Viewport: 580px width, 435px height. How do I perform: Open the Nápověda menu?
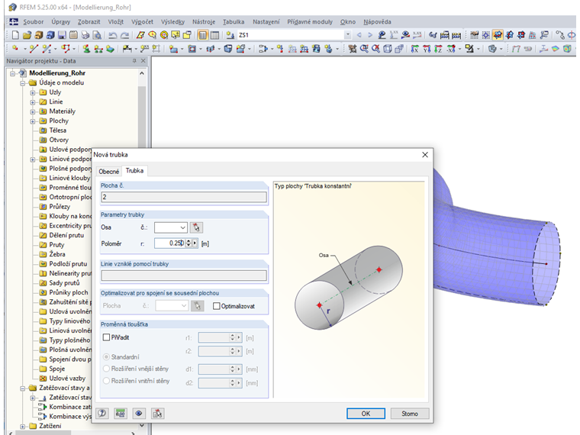click(377, 22)
